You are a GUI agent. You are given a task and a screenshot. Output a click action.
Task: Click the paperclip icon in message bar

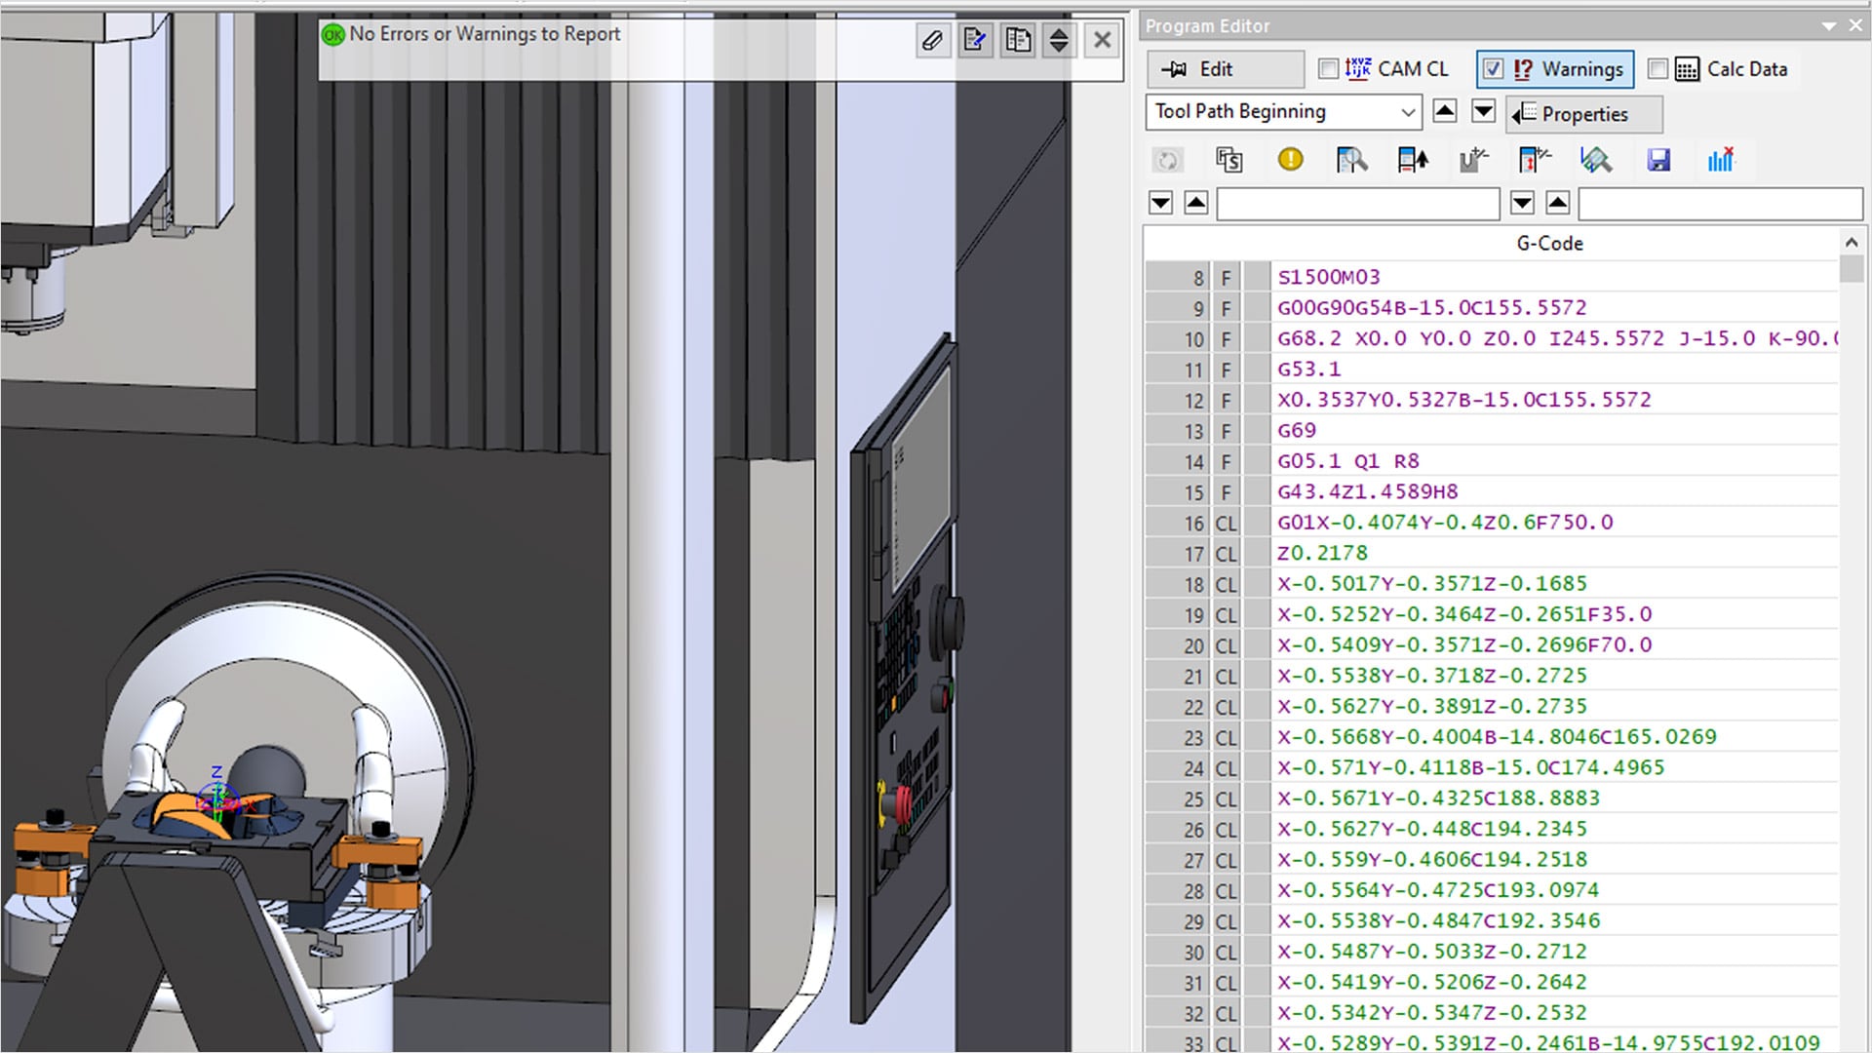click(933, 40)
